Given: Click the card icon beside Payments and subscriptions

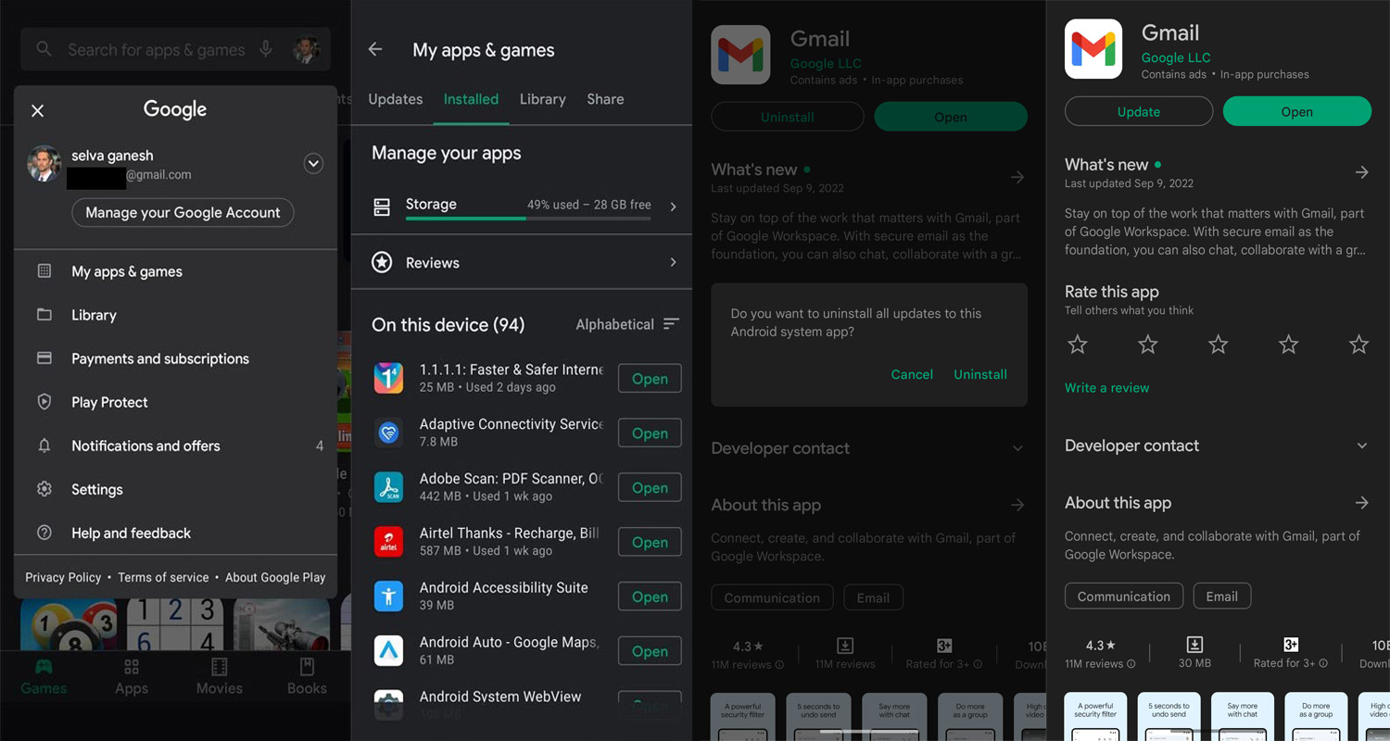Looking at the screenshot, I should pyautogui.click(x=44, y=358).
